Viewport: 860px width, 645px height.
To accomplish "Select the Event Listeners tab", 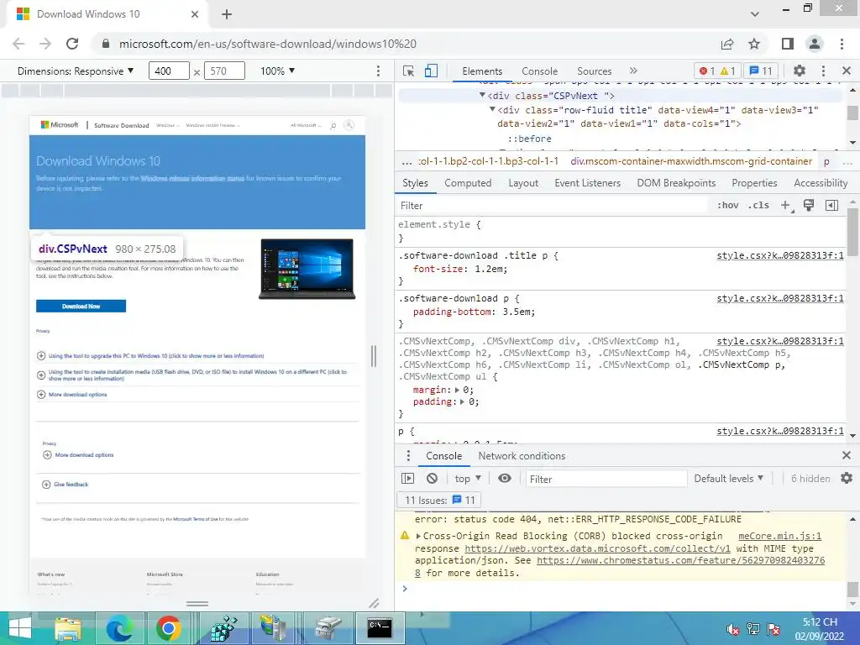I will [x=587, y=183].
